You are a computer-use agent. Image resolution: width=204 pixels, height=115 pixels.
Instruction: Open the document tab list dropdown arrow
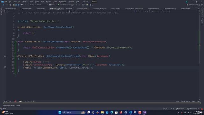[x=198, y=9]
